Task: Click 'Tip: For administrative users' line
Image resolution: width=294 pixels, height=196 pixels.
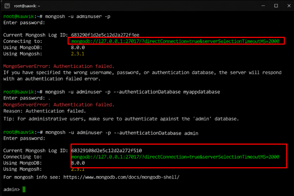Action: point(121,119)
